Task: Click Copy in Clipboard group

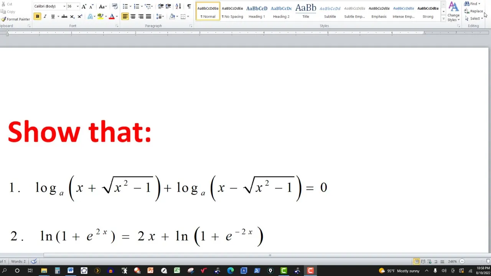Action: 8,11
